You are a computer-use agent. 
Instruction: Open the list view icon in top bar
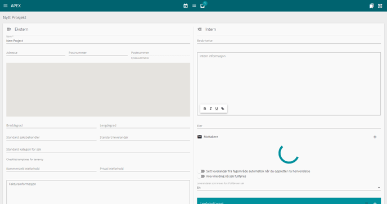pos(194,6)
